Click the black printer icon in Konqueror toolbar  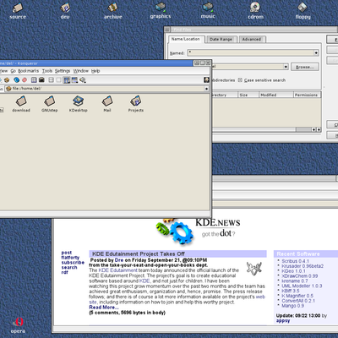click(41, 80)
